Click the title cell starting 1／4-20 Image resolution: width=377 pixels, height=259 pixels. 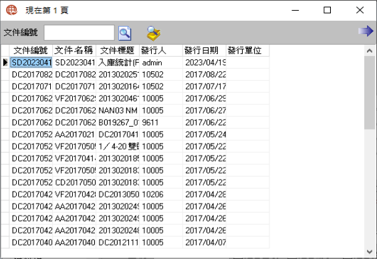pyautogui.click(x=118, y=147)
